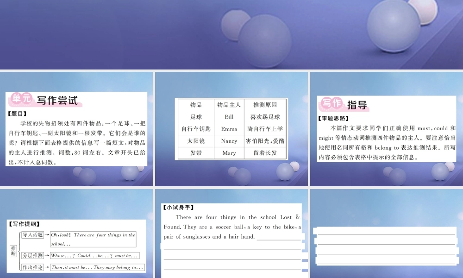Open the 写作提纲 slide thumbnail

pos(76,234)
